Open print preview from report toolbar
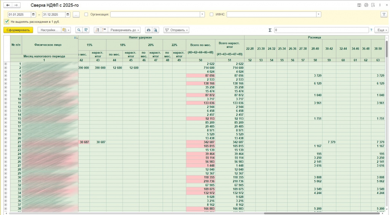 tap(155, 30)
